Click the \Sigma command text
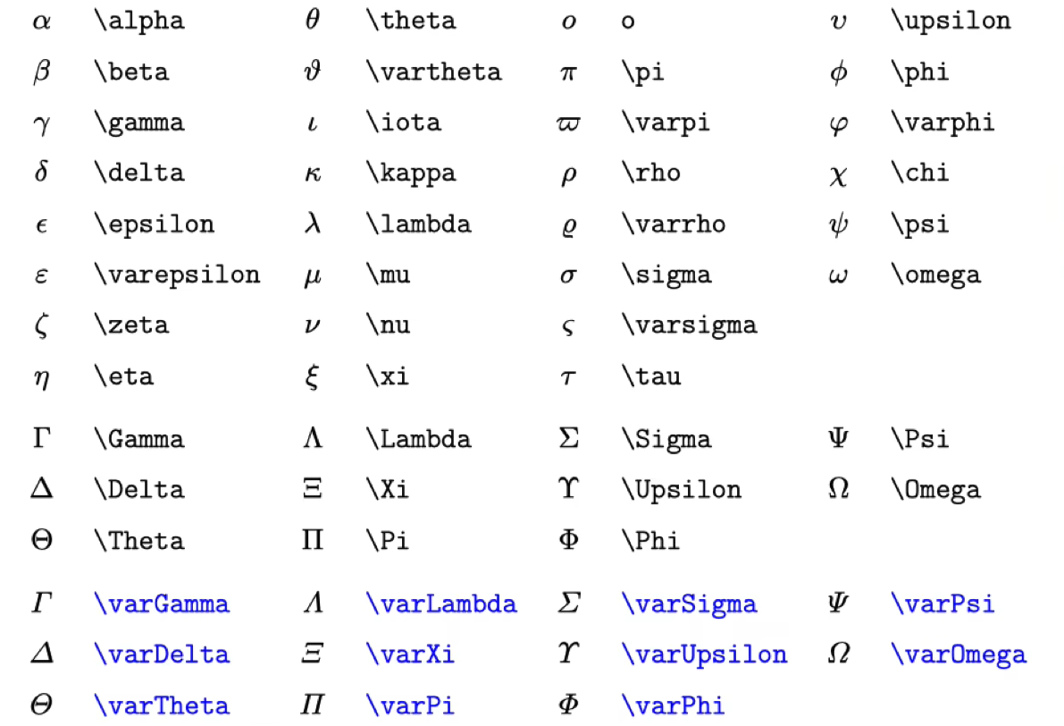 click(666, 439)
